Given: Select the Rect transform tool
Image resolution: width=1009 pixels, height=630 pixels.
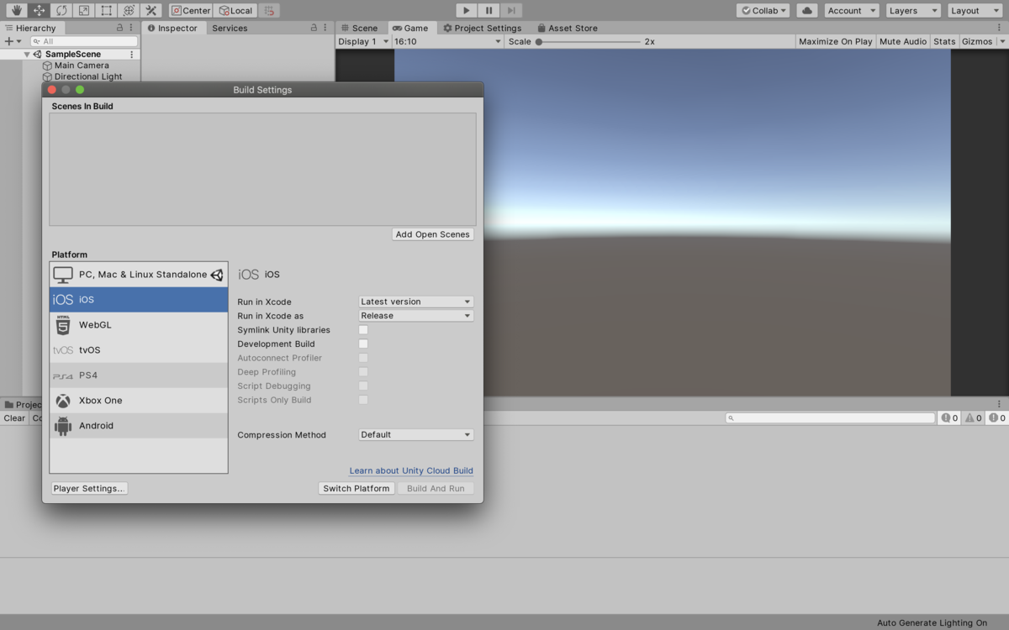Looking at the screenshot, I should [106, 11].
